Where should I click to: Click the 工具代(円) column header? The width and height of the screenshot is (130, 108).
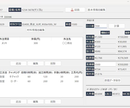click(77, 72)
